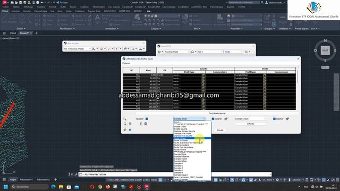
Task: Switch to the Insertion ribbon tab
Action: 15,11
